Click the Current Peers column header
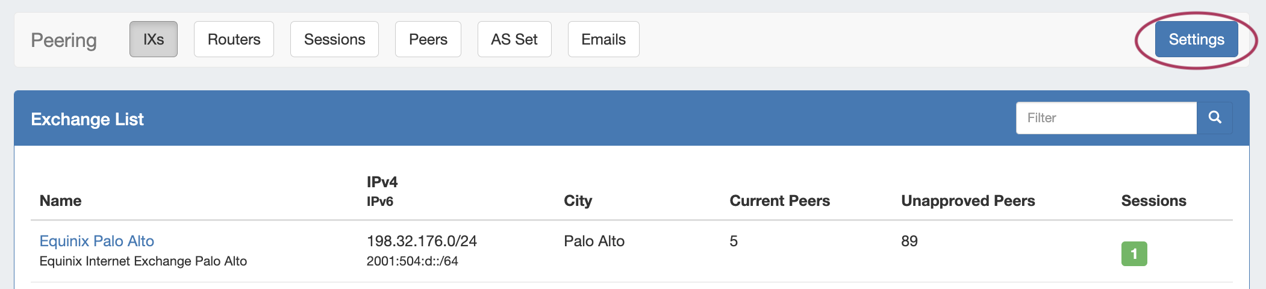 click(x=779, y=201)
